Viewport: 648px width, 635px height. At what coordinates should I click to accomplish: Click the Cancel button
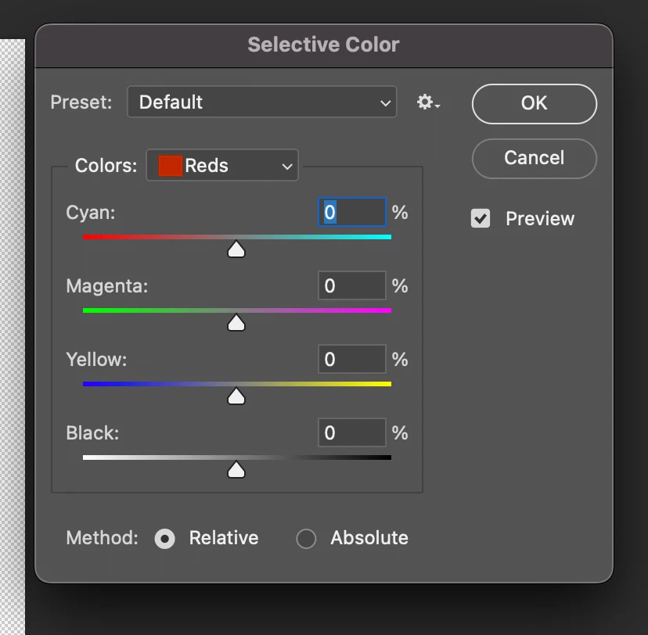534,158
